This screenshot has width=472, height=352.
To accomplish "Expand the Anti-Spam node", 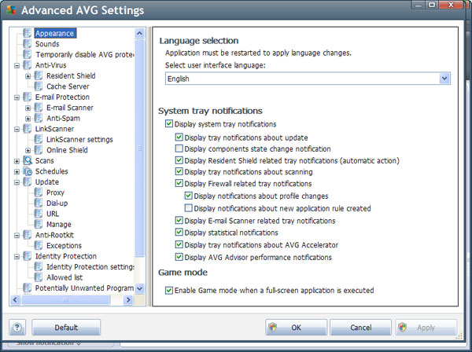I will tap(28, 119).
